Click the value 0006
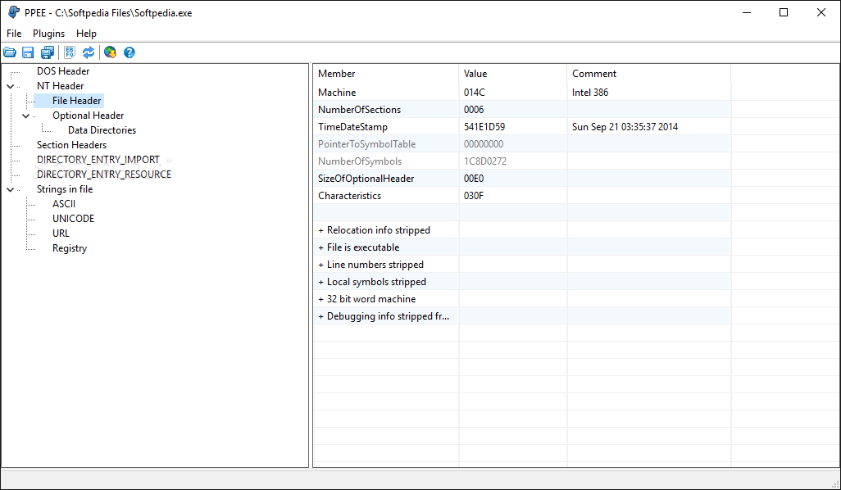This screenshot has width=841, height=490. [x=474, y=109]
